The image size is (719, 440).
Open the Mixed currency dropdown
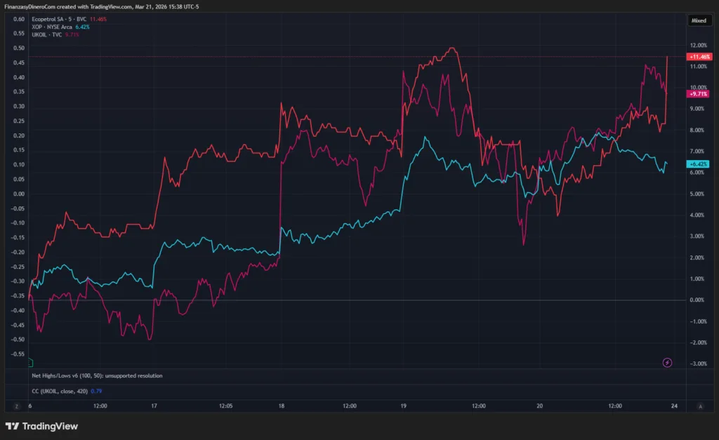(x=699, y=21)
